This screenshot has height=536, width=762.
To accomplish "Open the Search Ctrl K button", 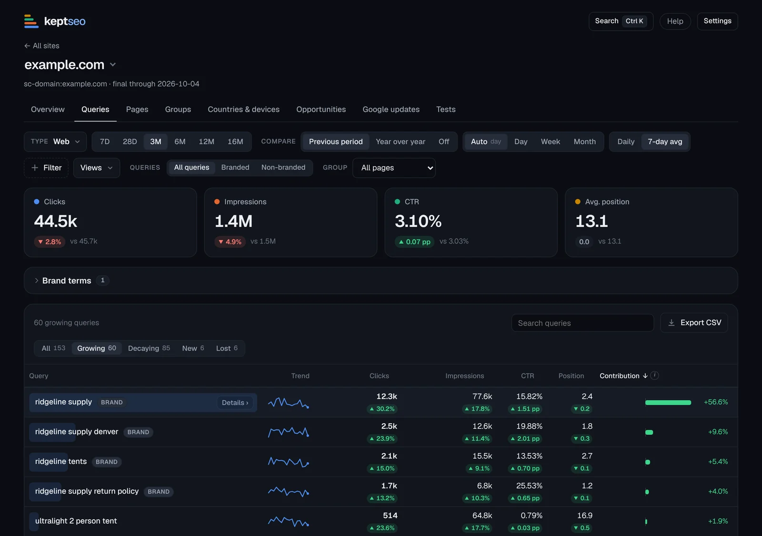I will pos(621,21).
